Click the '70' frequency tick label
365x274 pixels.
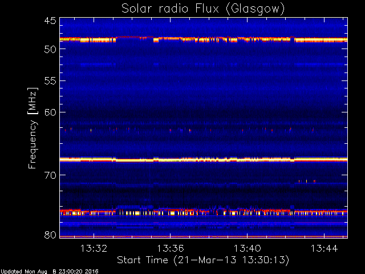(50, 175)
